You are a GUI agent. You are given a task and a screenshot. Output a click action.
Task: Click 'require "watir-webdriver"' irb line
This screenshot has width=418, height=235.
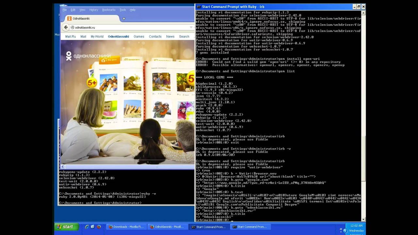pos(239,167)
